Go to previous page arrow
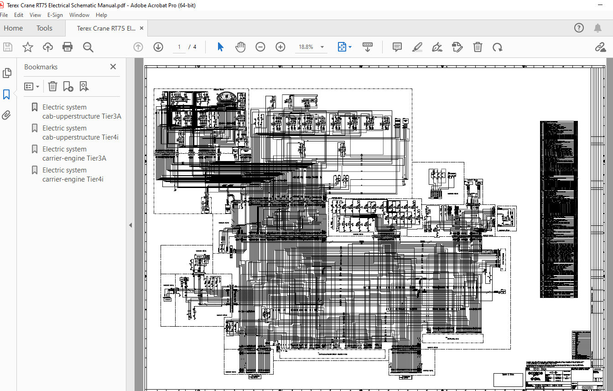The image size is (613, 391). [x=138, y=47]
